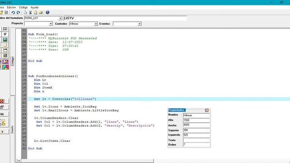Open help with blue question mark icon
290x163 pixels.
(48, 12)
